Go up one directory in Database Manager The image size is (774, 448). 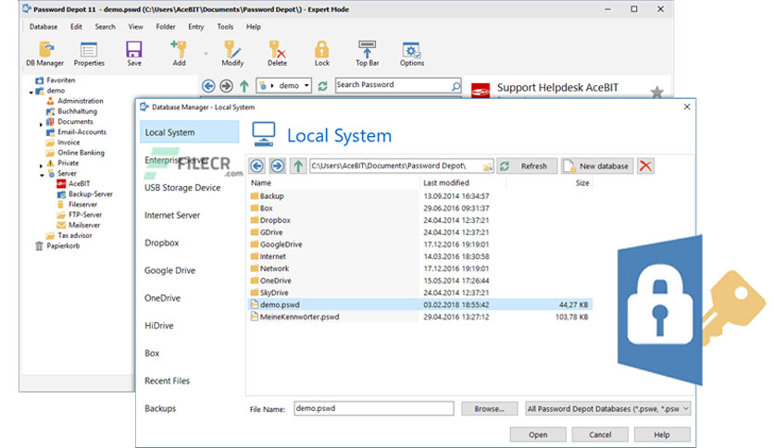(x=297, y=166)
